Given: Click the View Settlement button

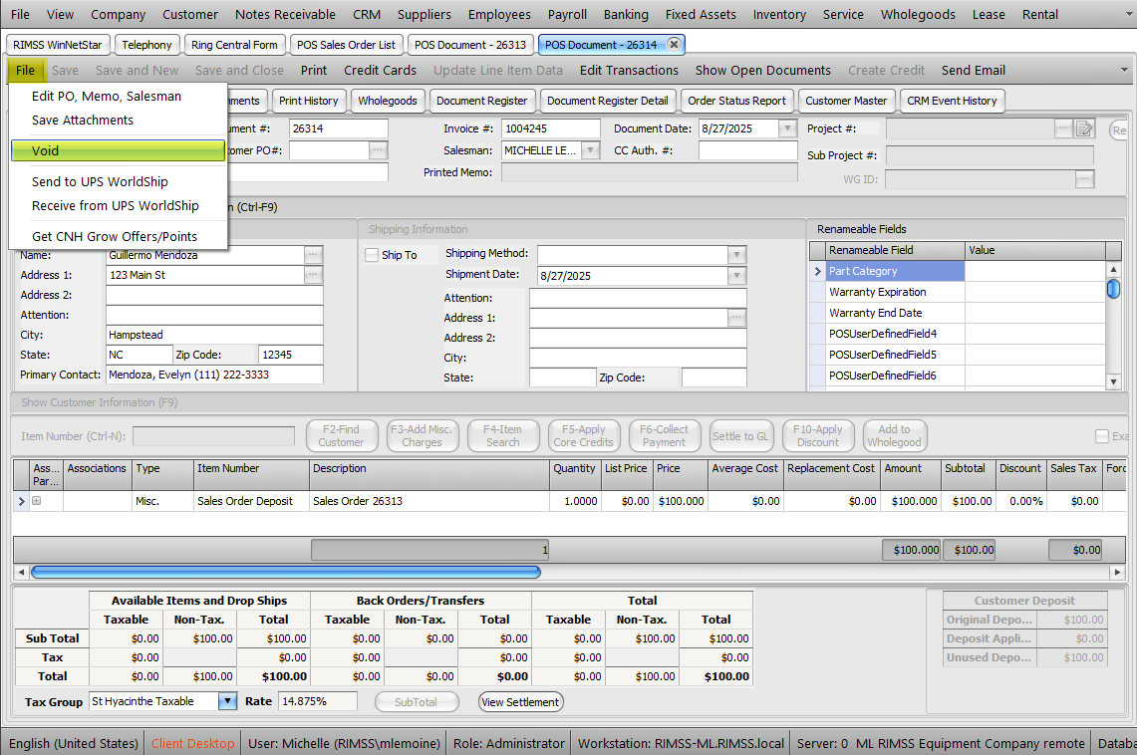Looking at the screenshot, I should tap(520, 702).
